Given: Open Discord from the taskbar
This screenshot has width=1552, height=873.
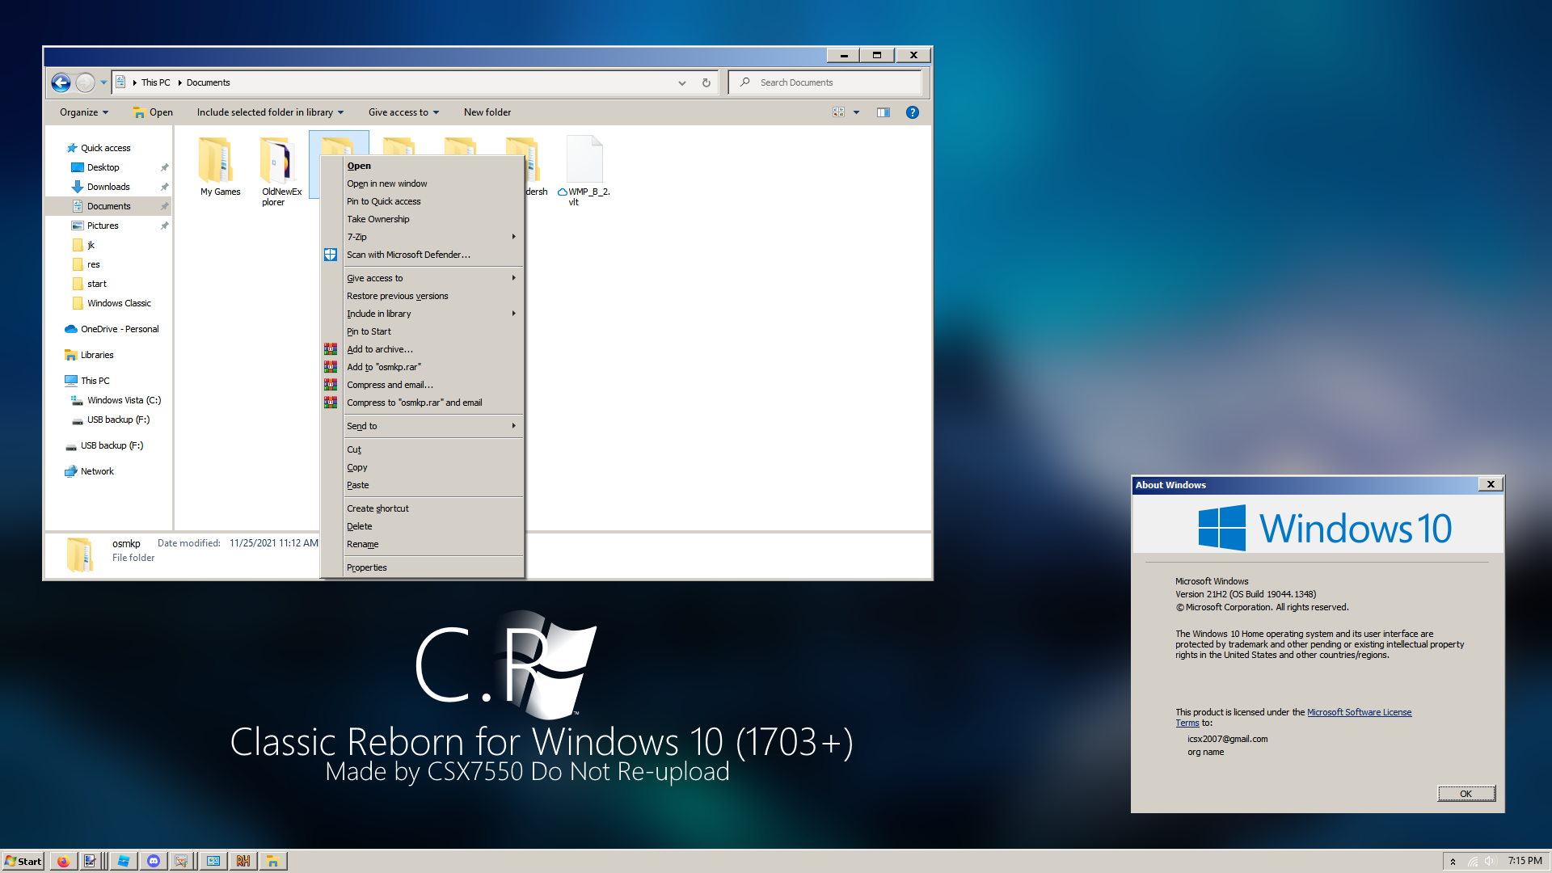Looking at the screenshot, I should point(154,860).
